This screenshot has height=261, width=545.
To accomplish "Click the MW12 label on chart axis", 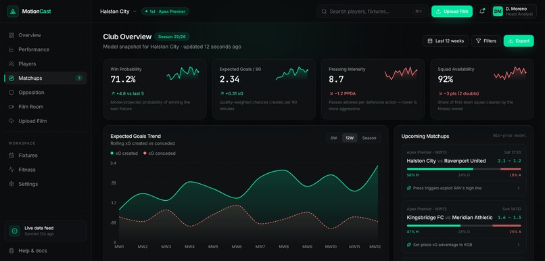I will click(x=375, y=247).
